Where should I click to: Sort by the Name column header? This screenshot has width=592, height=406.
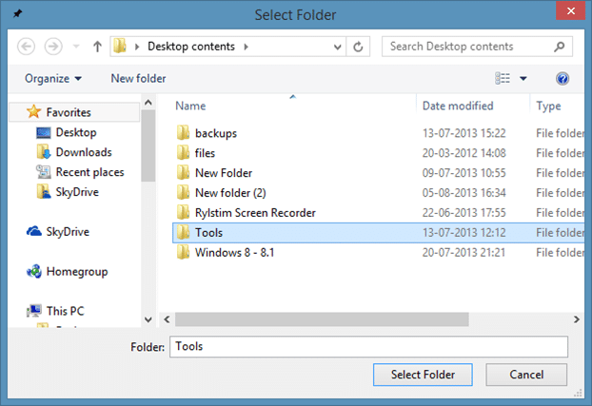click(190, 106)
